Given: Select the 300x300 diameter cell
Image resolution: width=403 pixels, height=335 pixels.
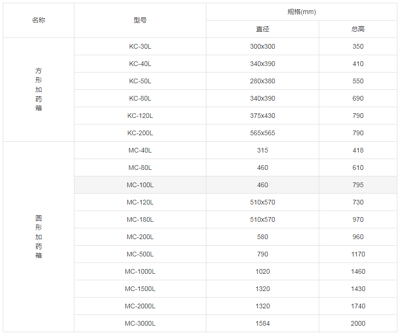Looking at the screenshot, I should click(263, 46).
